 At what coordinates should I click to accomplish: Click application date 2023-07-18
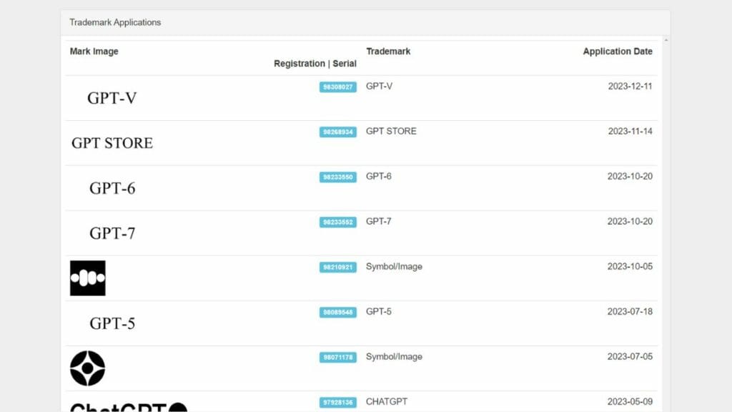630,312
